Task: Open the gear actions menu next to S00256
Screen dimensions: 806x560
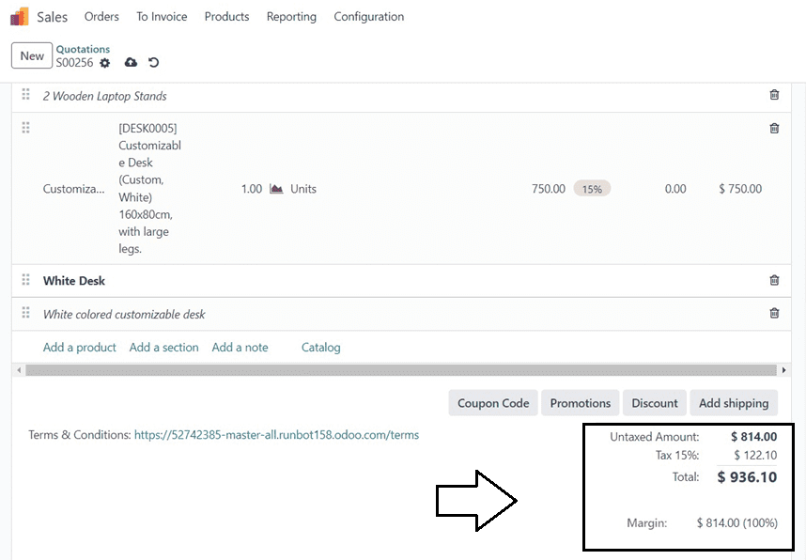Action: click(104, 63)
